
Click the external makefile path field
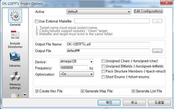click(x=112, y=21)
